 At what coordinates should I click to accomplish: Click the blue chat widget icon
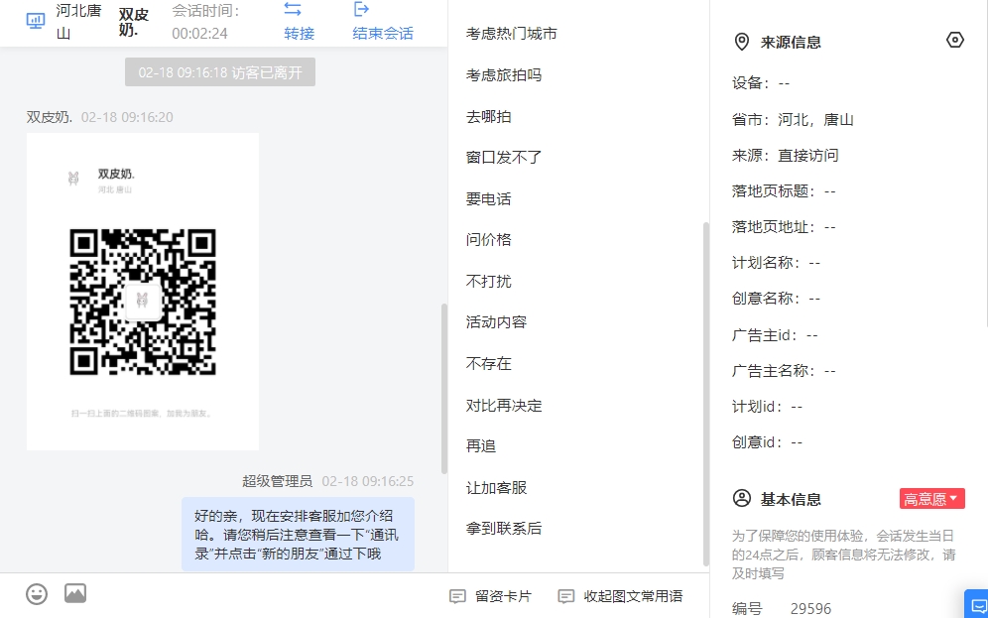(x=977, y=605)
